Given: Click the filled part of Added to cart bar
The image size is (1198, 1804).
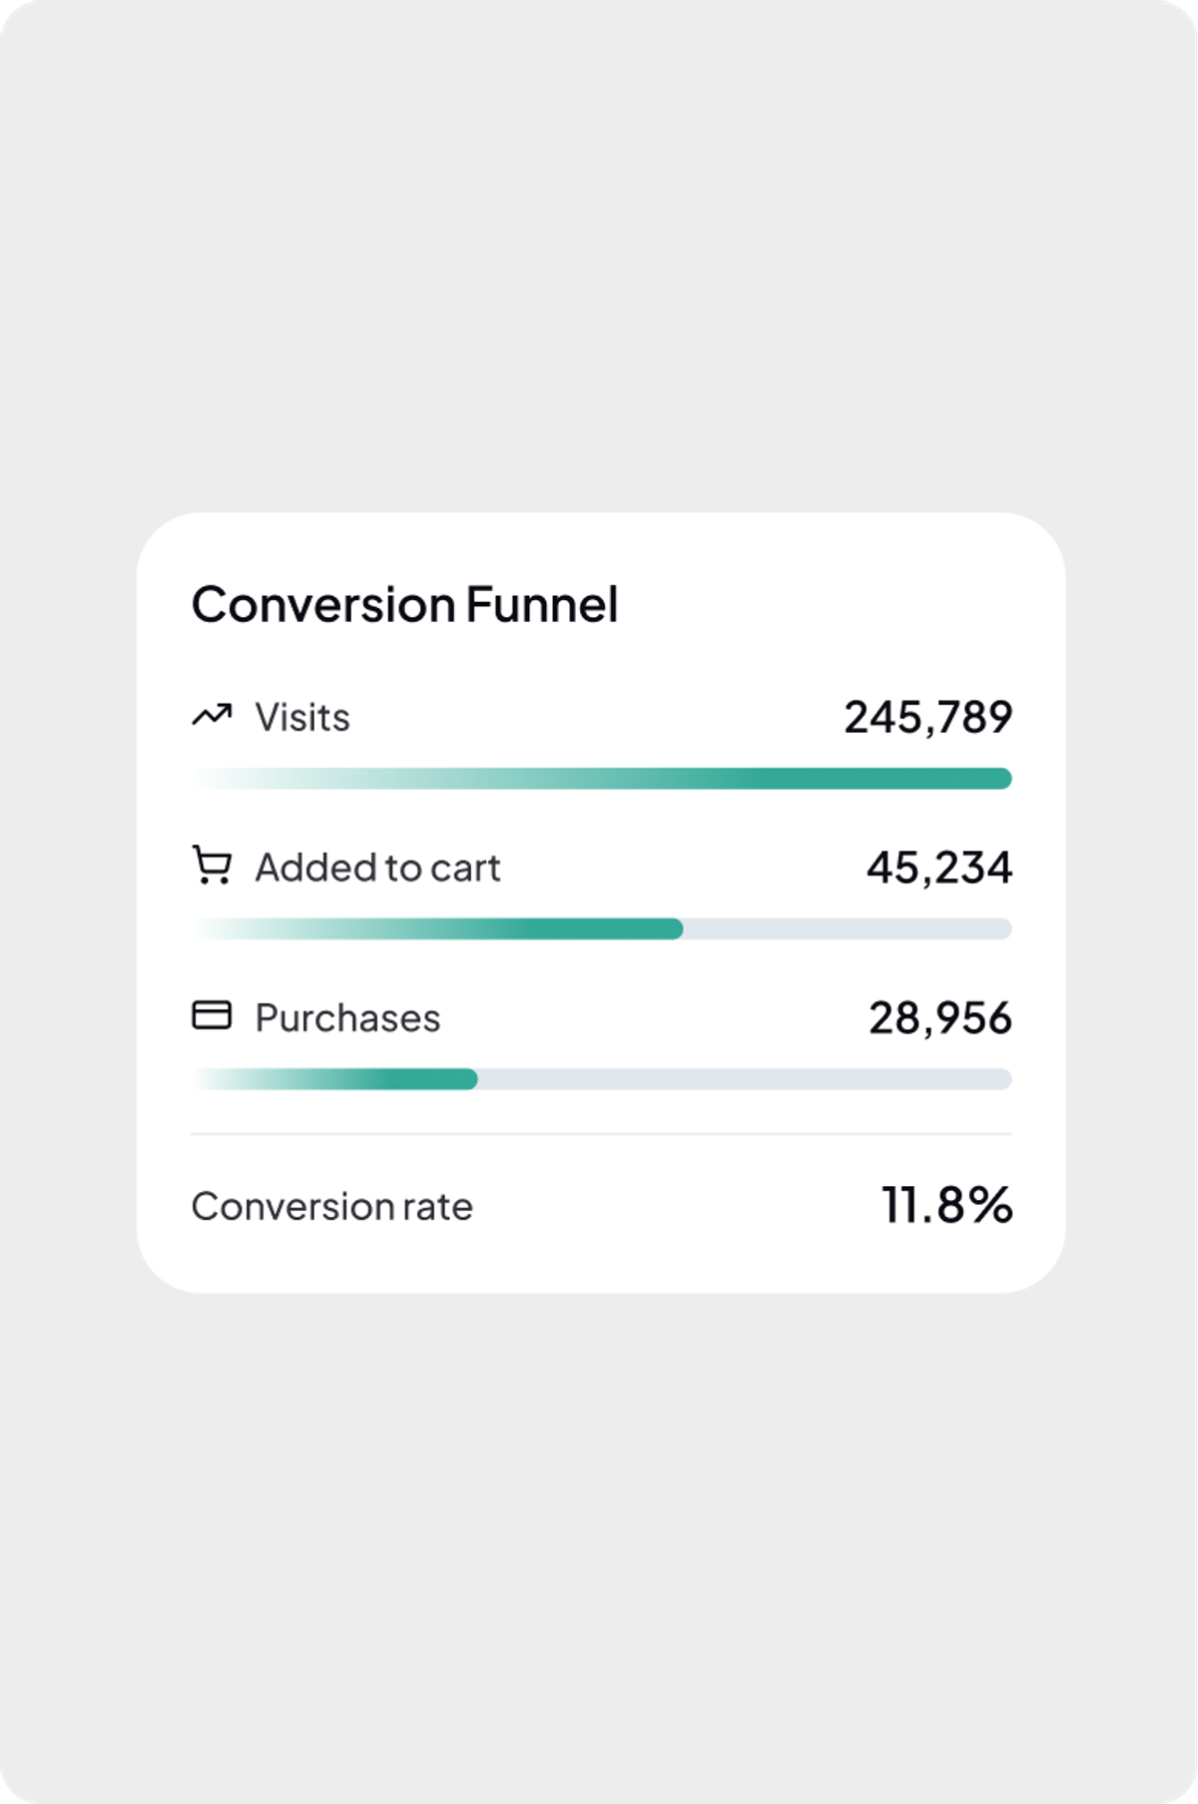Looking at the screenshot, I should 437,929.
